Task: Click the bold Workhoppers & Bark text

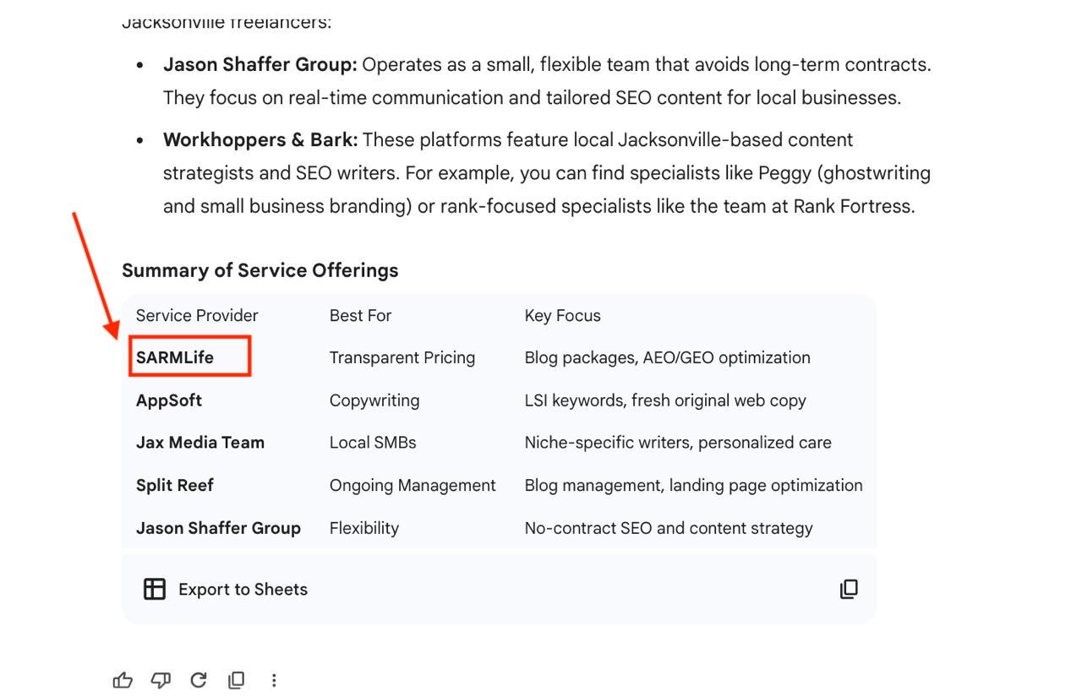Action: tap(260, 139)
